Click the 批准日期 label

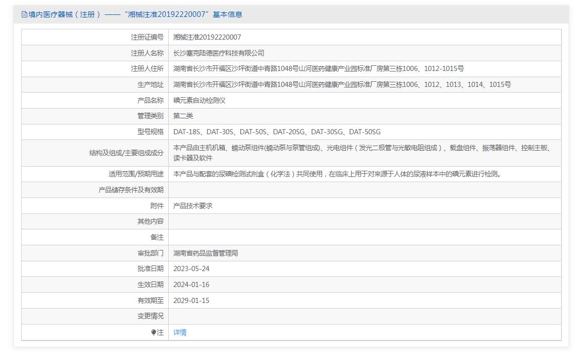(150, 268)
